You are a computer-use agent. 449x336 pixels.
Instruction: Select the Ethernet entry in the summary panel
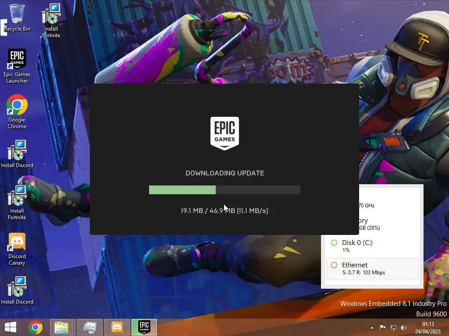click(x=372, y=269)
